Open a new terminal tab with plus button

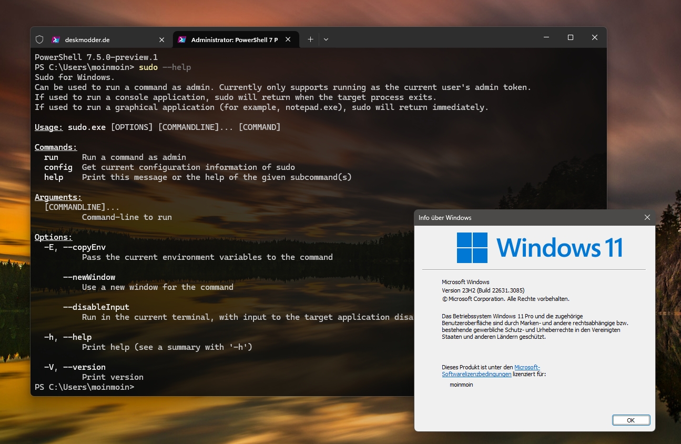(x=310, y=39)
